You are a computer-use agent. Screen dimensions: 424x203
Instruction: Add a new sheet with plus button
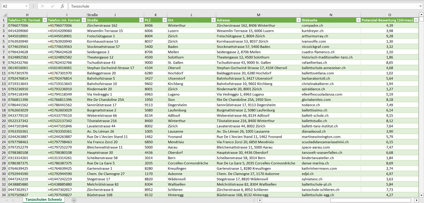coord(74,200)
